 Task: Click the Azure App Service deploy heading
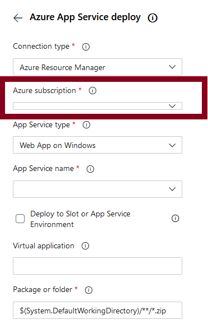(85, 17)
